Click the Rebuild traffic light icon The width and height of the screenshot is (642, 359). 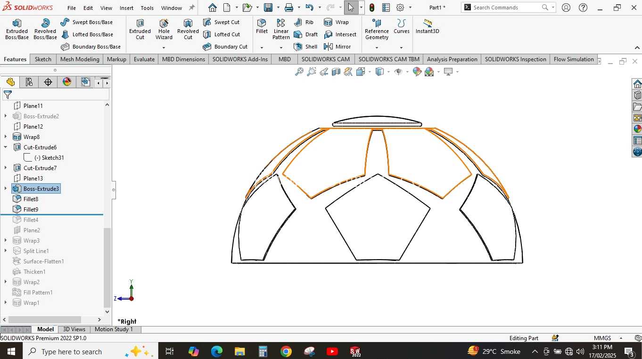coord(372,8)
